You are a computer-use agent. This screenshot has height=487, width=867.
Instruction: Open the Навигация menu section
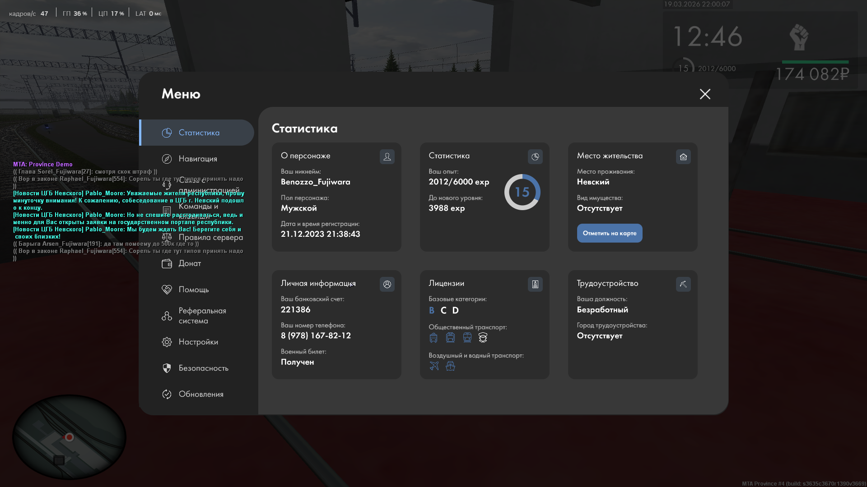click(x=198, y=159)
